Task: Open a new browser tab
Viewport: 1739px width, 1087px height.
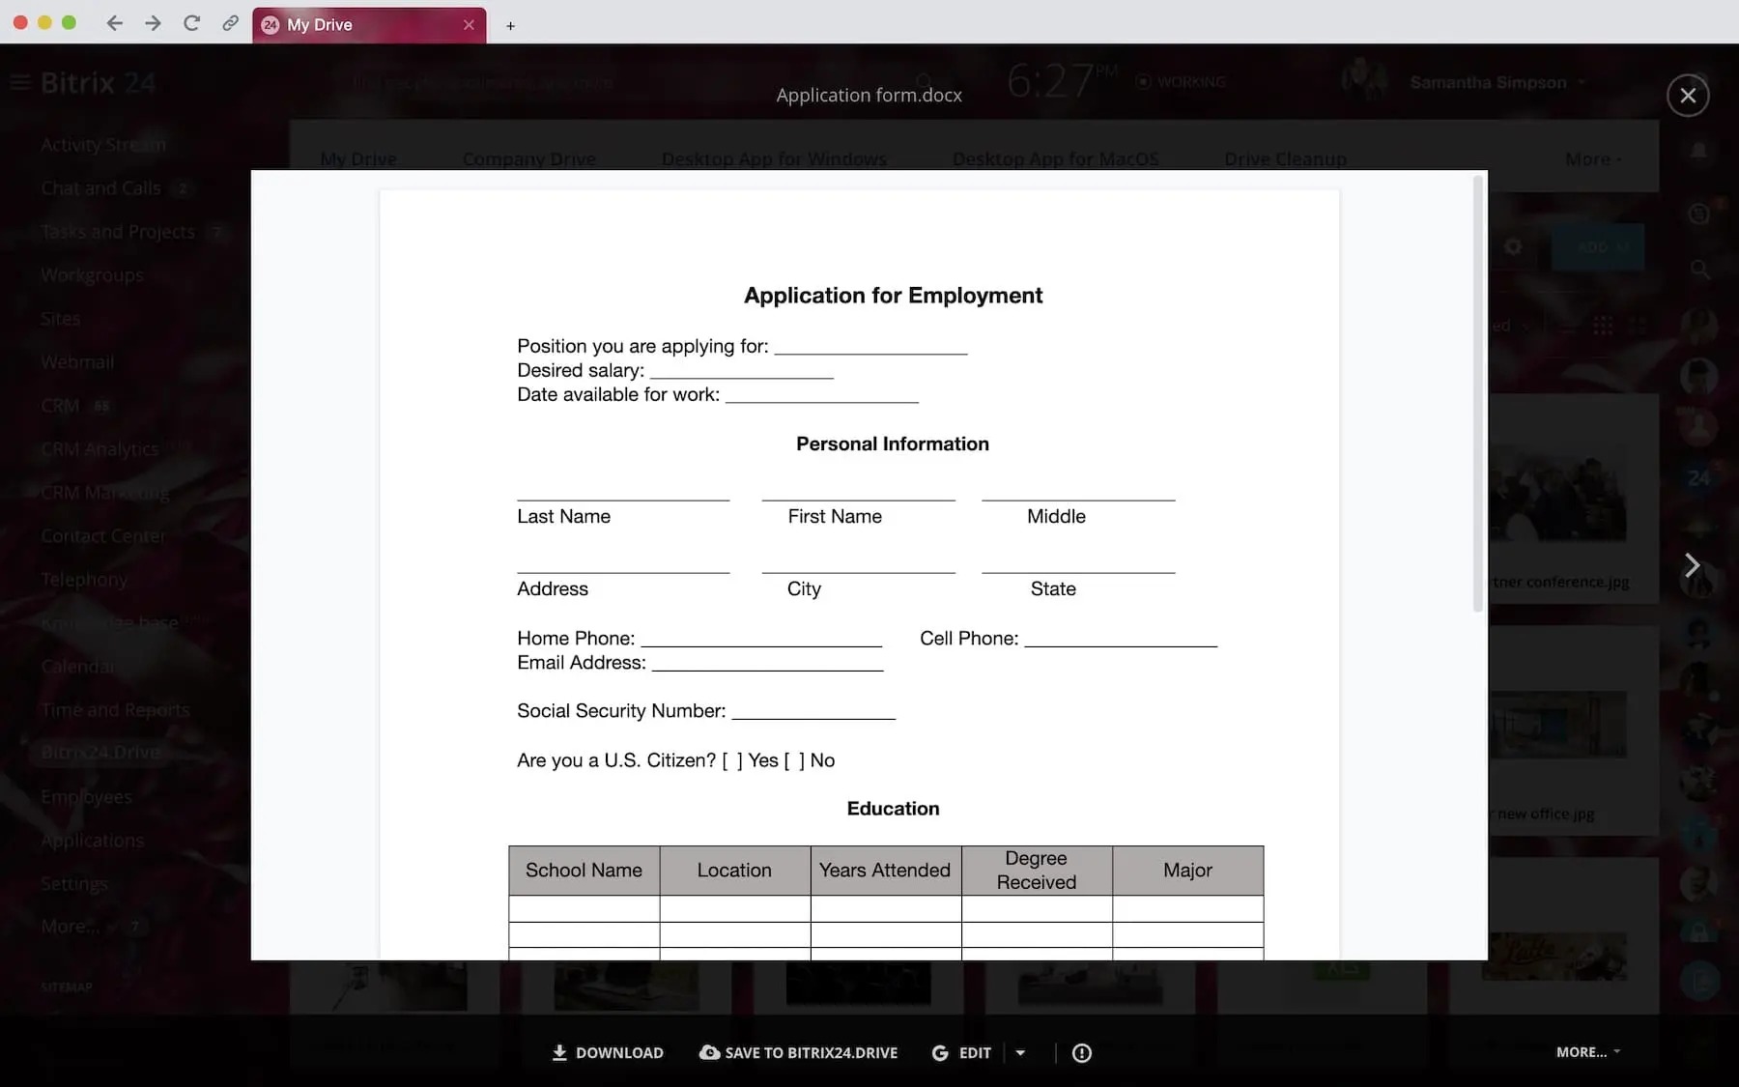Action: pyautogui.click(x=510, y=26)
